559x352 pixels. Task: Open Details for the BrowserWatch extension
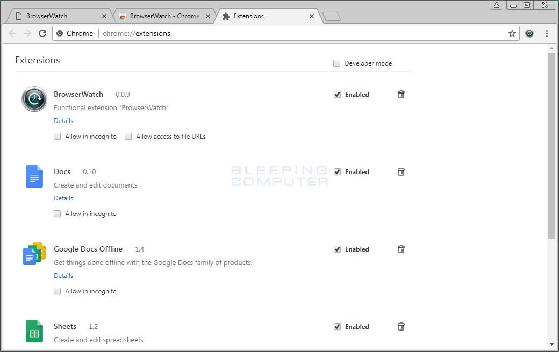[63, 120]
